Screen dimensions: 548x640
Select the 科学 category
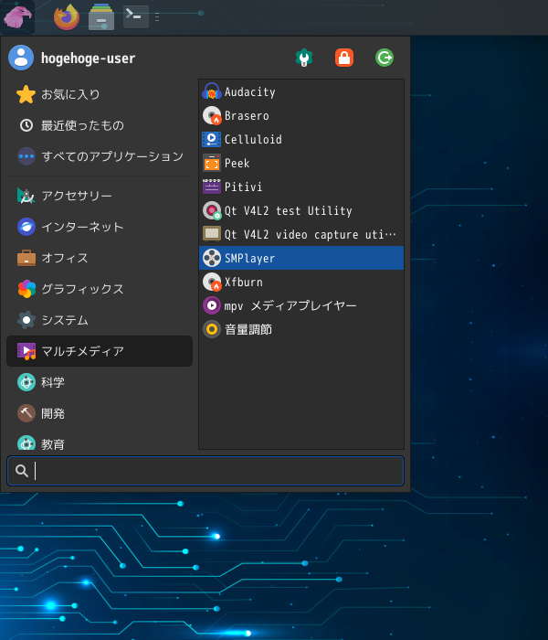(100, 382)
